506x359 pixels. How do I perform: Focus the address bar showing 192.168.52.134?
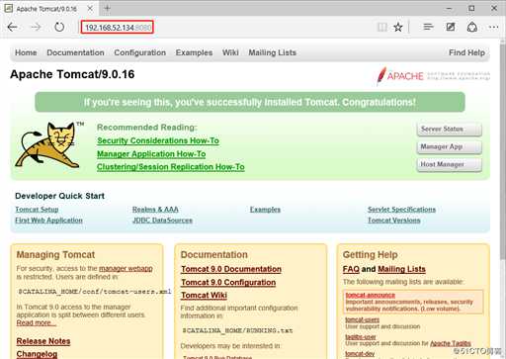pyautogui.click(x=118, y=28)
